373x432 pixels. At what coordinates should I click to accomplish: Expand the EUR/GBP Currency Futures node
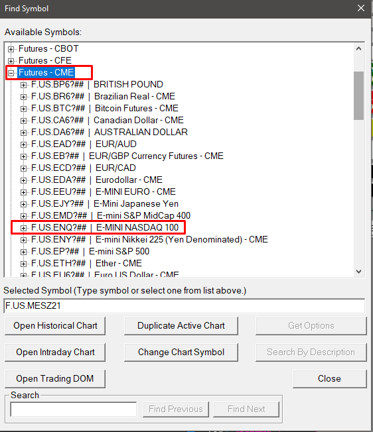pyautogui.click(x=23, y=156)
